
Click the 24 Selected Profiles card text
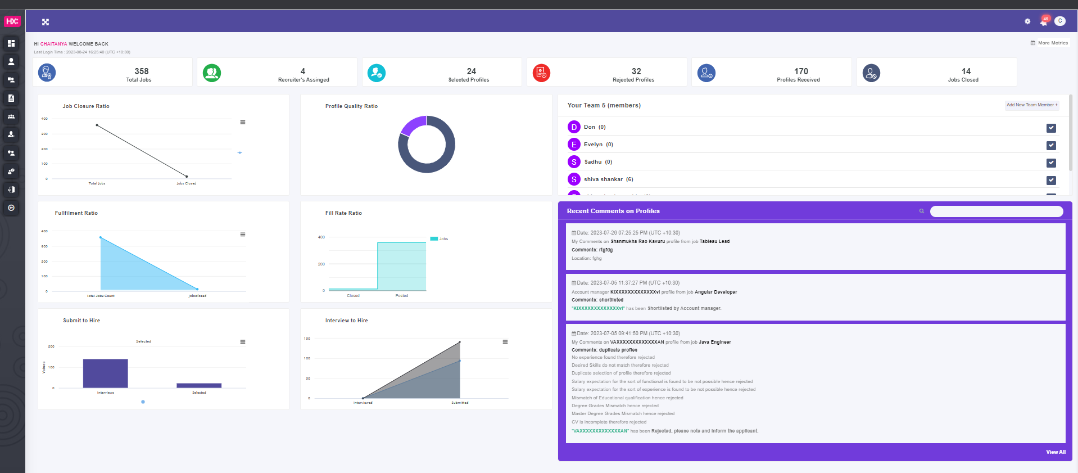click(469, 75)
